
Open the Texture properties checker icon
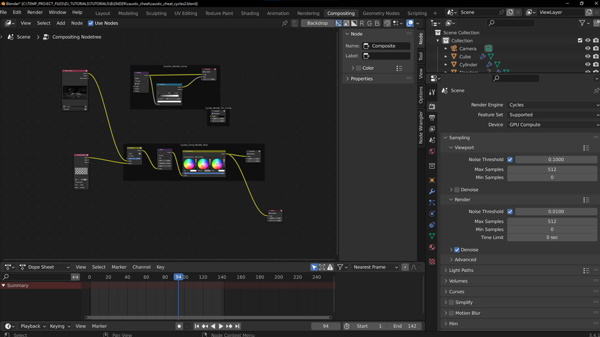click(x=432, y=262)
